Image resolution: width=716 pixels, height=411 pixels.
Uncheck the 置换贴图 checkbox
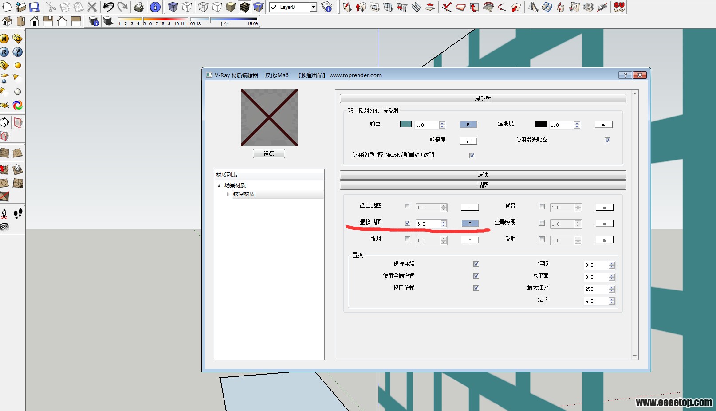407,223
